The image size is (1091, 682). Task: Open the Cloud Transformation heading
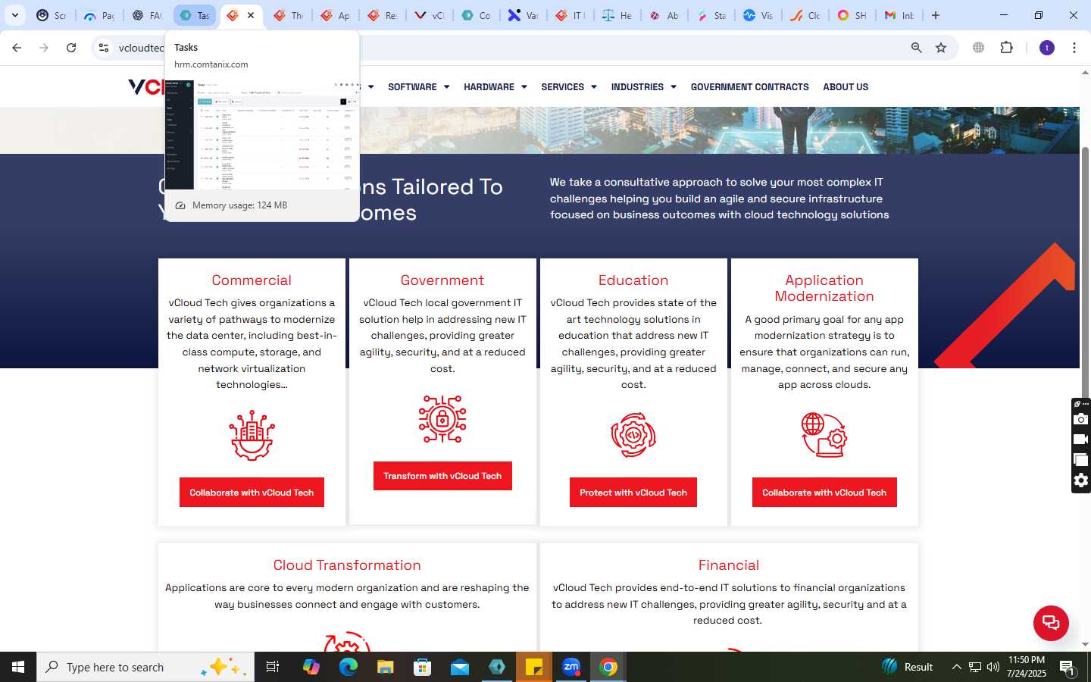click(x=347, y=565)
